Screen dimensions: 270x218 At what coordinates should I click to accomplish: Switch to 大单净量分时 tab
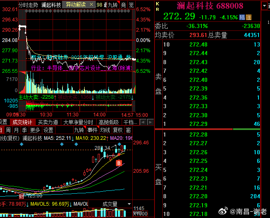point(78,122)
